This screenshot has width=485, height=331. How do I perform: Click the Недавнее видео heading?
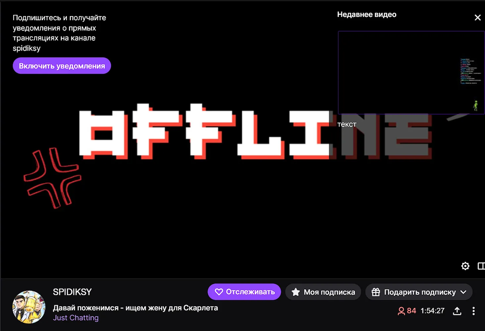(366, 15)
